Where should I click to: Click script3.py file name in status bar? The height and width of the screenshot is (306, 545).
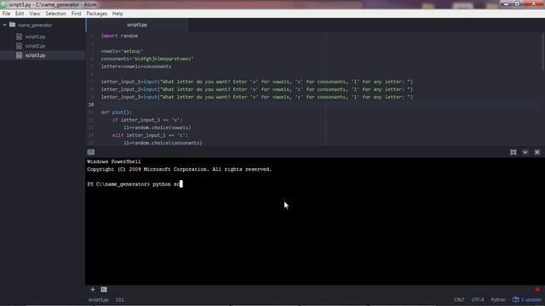[99, 299]
